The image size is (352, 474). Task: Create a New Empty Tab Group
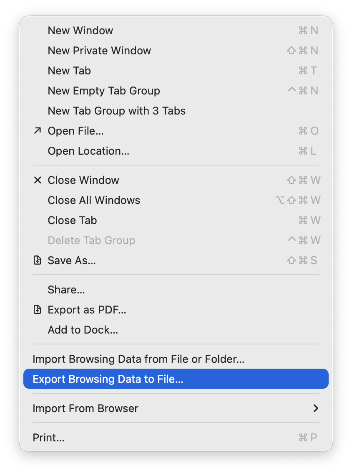(x=104, y=91)
